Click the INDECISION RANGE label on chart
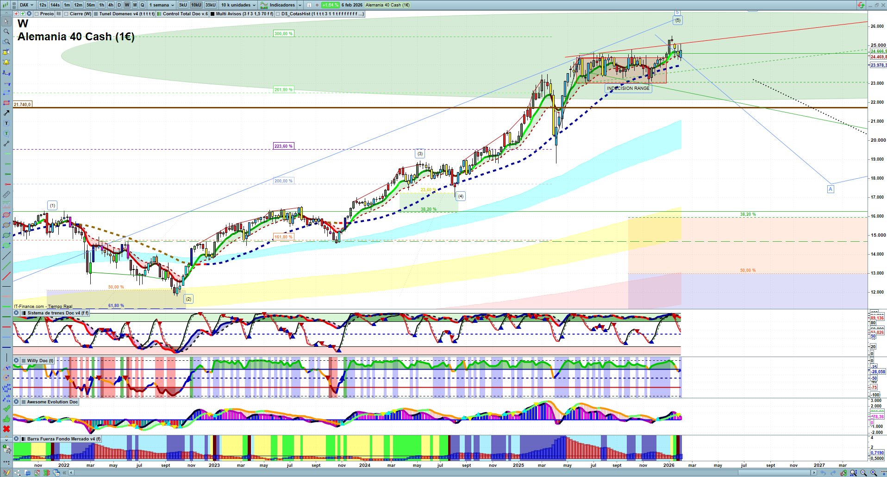 coord(628,88)
